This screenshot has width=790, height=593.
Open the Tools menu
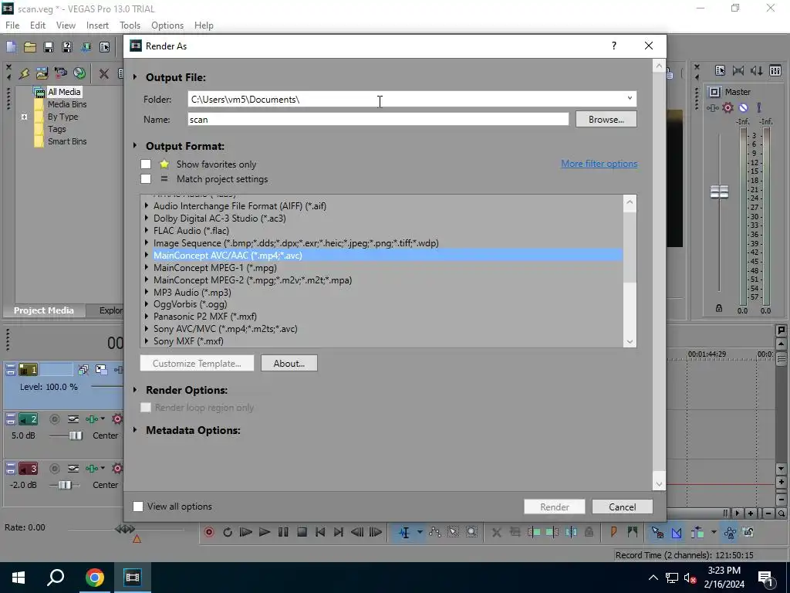pos(130,25)
